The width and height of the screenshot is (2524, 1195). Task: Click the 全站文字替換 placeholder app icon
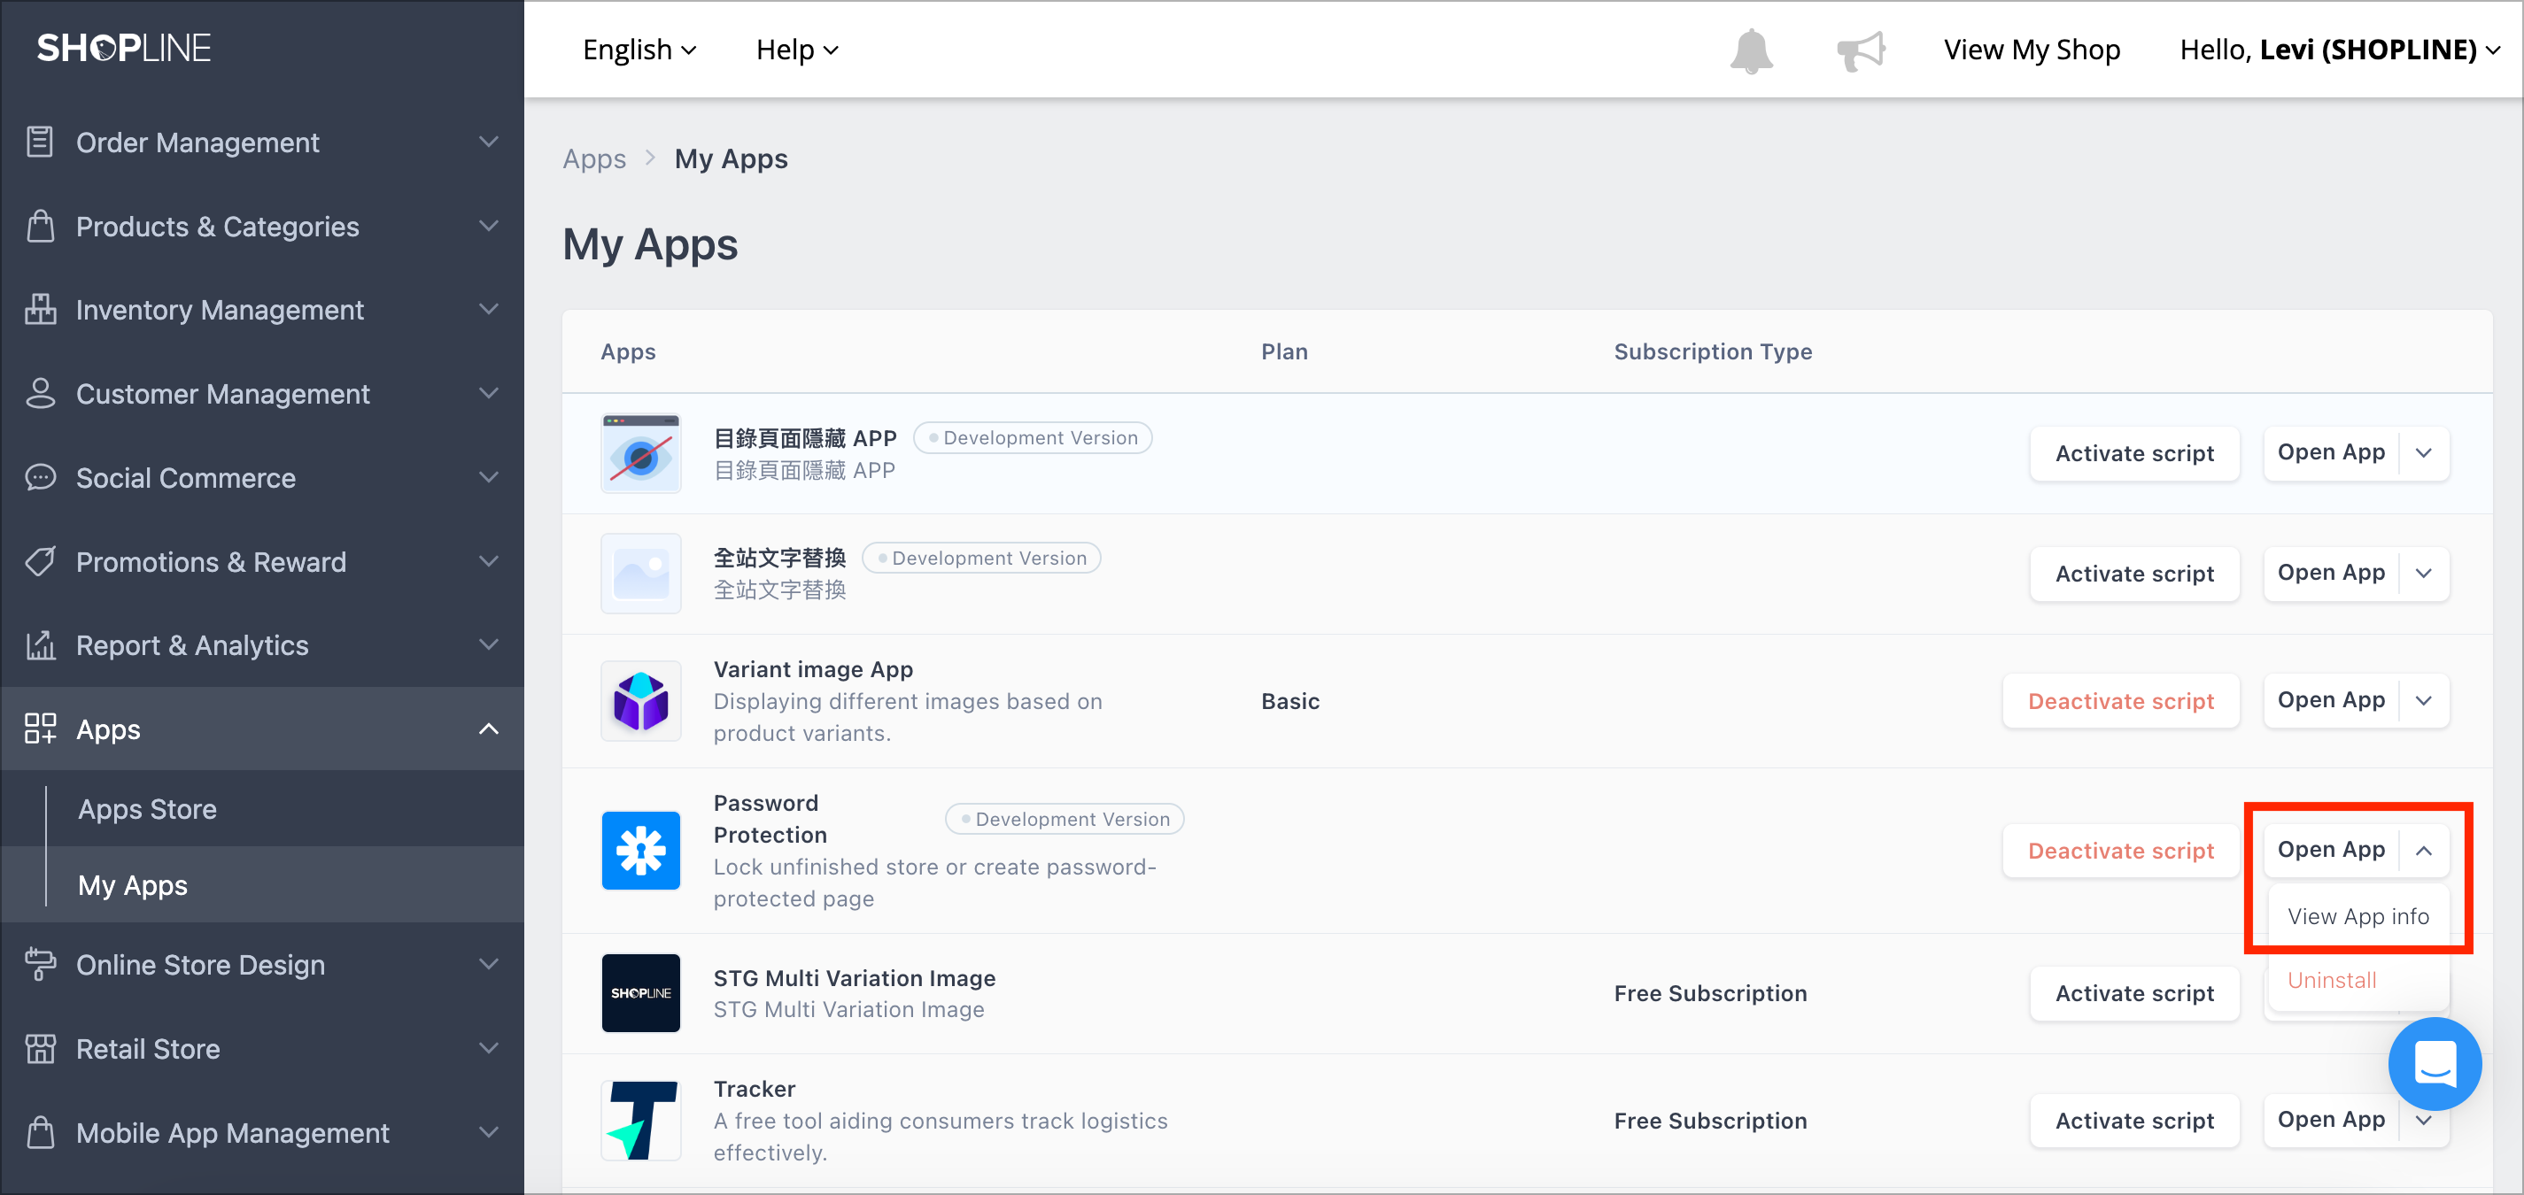click(x=641, y=573)
